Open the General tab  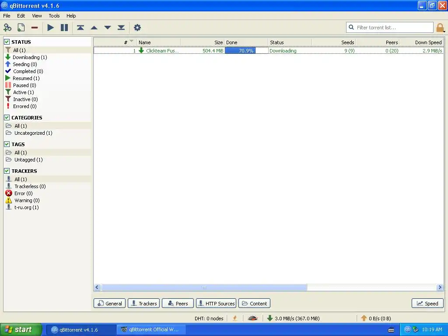click(110, 304)
